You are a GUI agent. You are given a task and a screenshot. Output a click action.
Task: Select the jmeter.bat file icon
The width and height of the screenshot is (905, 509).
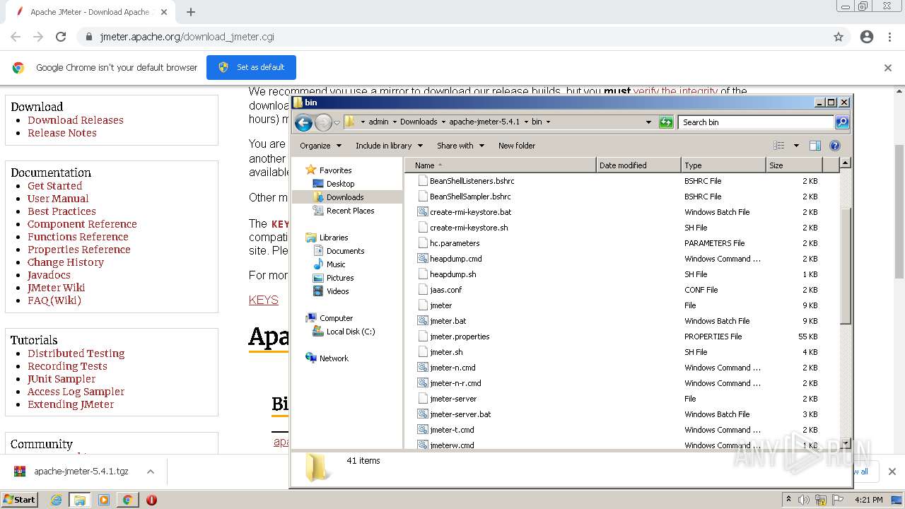coord(423,321)
